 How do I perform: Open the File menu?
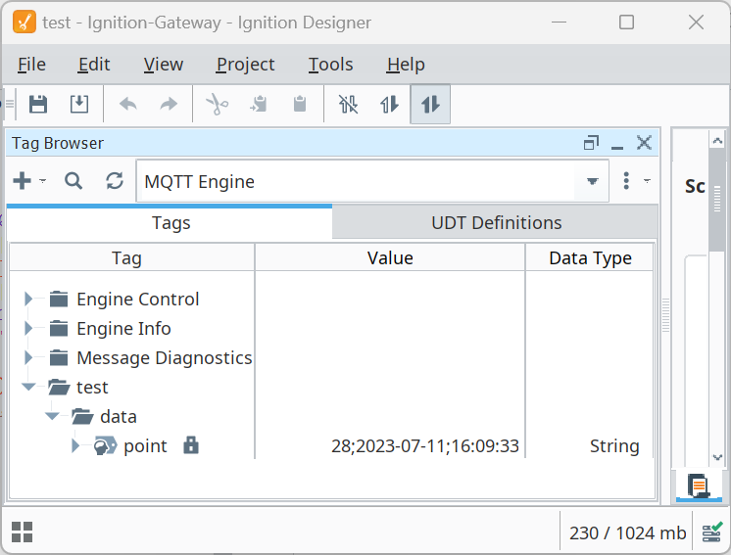pyautogui.click(x=31, y=65)
